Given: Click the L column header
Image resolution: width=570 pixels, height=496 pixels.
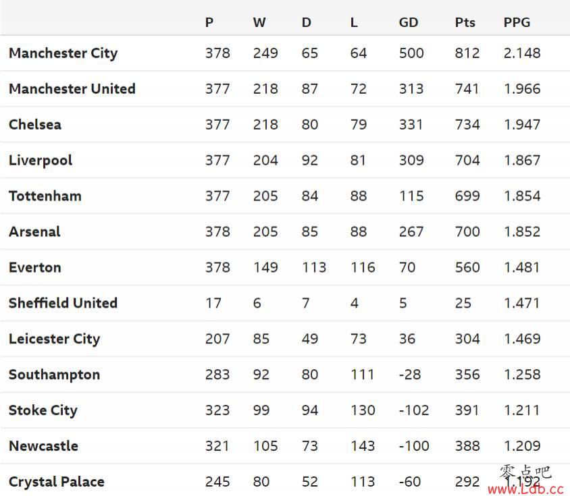Looking at the screenshot, I should point(354,22).
